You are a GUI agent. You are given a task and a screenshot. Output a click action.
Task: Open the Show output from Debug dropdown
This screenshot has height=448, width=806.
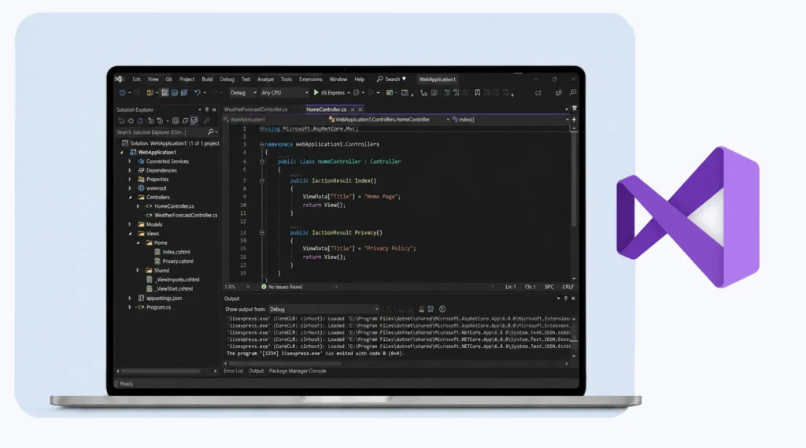click(324, 309)
